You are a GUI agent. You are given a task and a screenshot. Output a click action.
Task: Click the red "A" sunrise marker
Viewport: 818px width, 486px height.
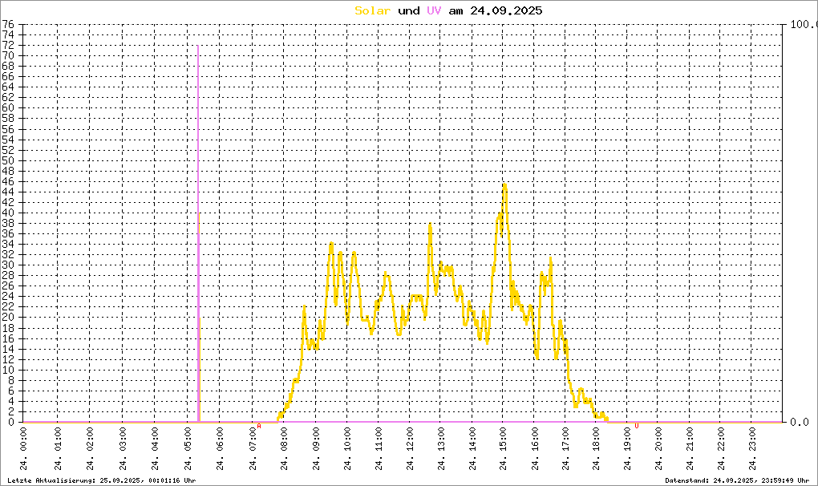pos(259,426)
